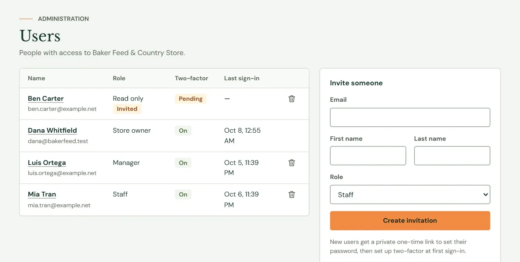Click the Name column header

(x=36, y=78)
